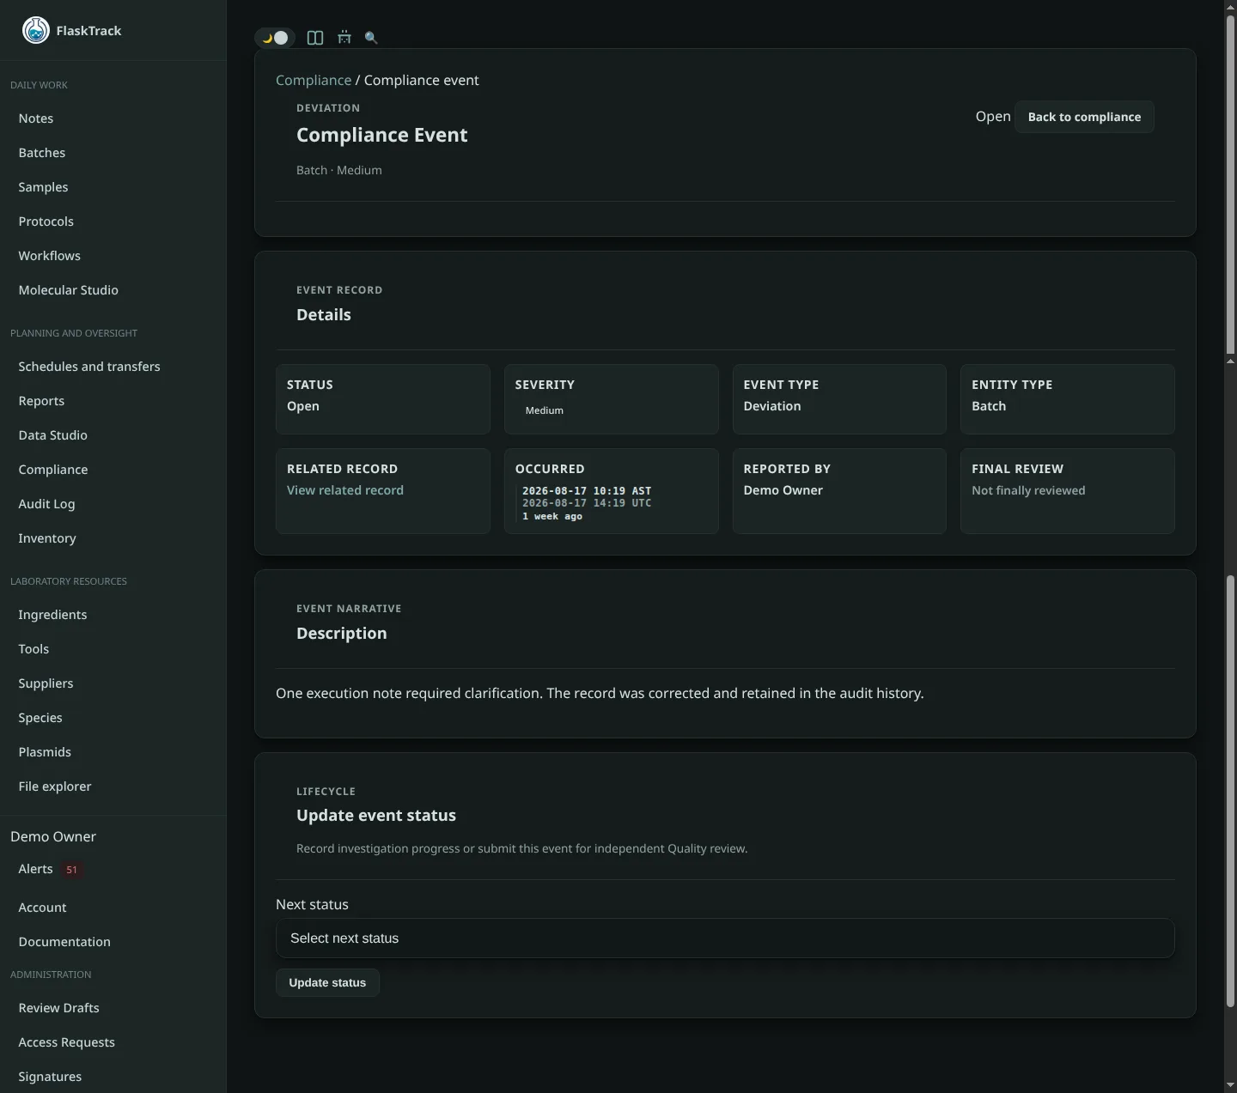
Task: Open Tools in the sidebar
Action: click(x=34, y=649)
